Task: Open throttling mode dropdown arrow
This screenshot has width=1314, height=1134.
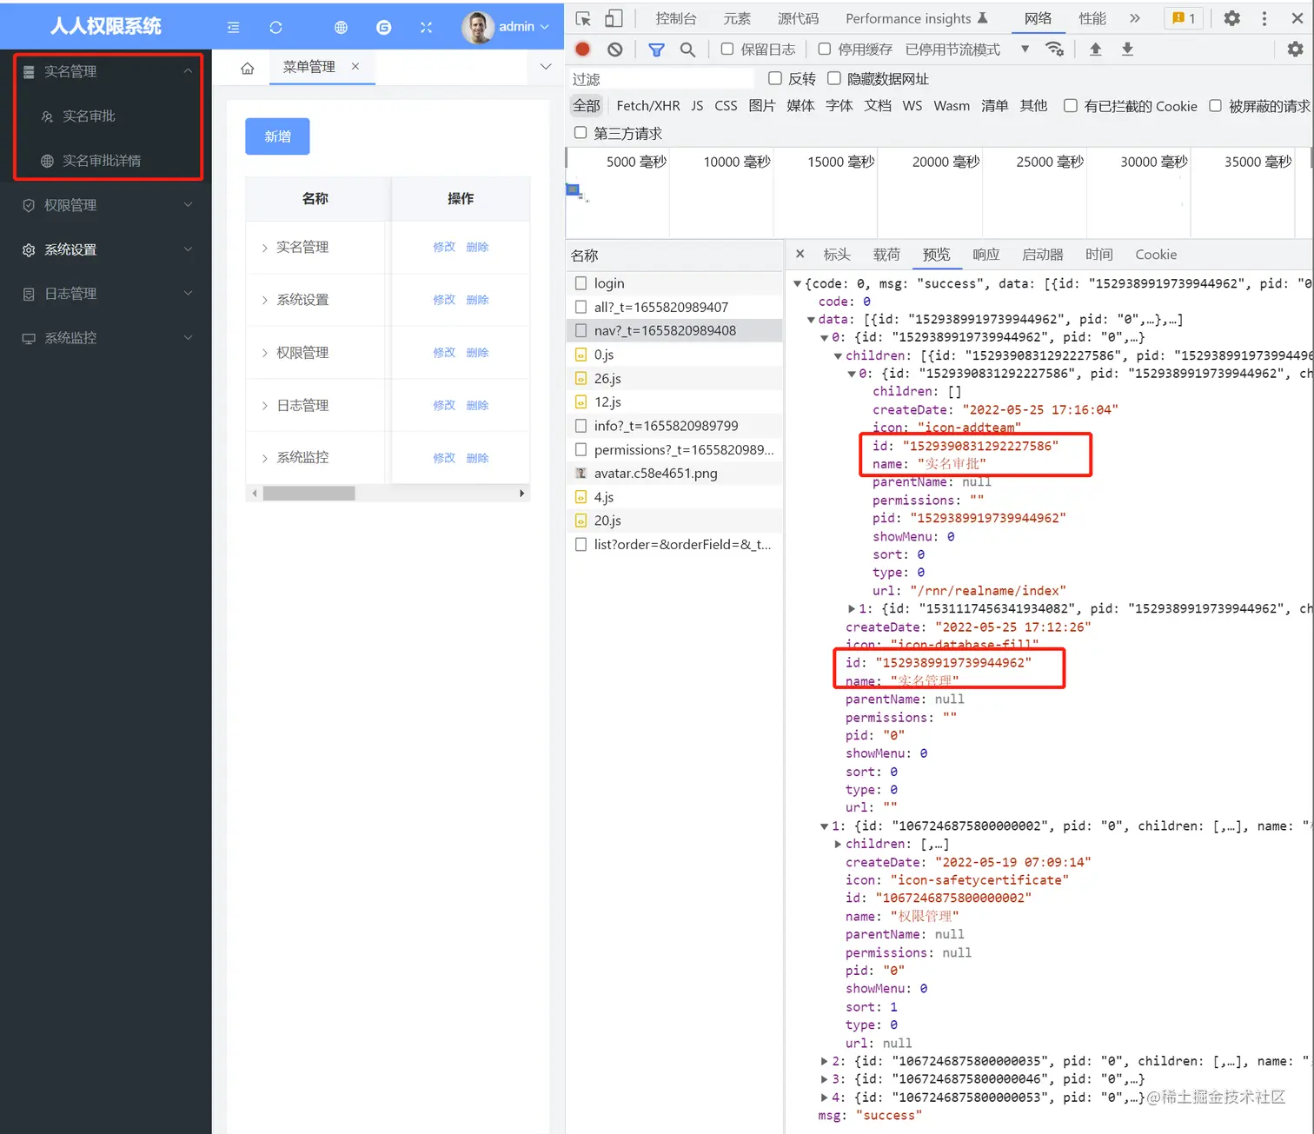Action: (x=1025, y=49)
